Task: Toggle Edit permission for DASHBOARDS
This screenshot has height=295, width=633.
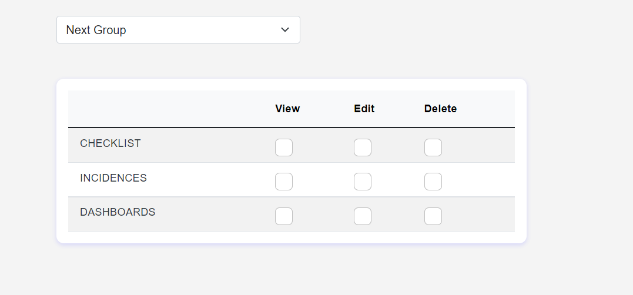Action: point(363,216)
